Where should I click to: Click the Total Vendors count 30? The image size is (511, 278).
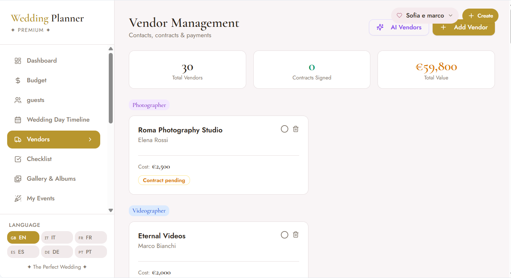click(188, 67)
